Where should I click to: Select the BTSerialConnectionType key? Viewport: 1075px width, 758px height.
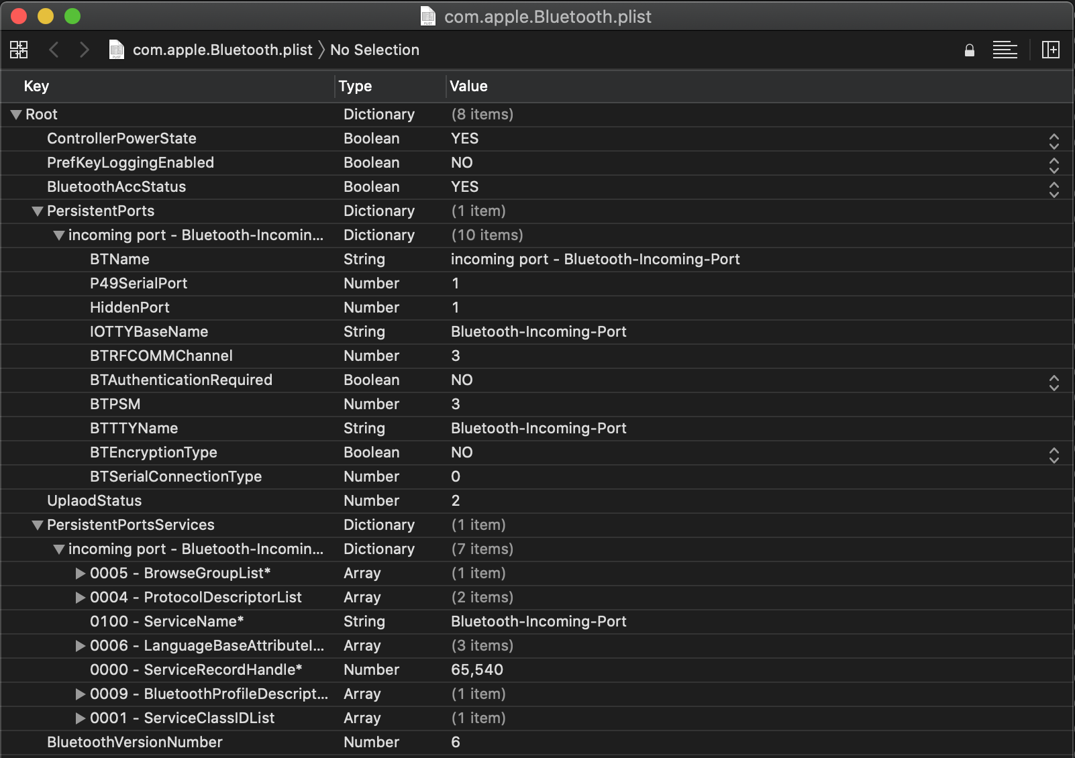point(176,476)
